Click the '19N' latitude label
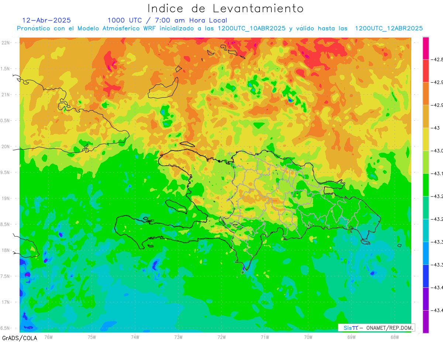 click(x=6, y=198)
